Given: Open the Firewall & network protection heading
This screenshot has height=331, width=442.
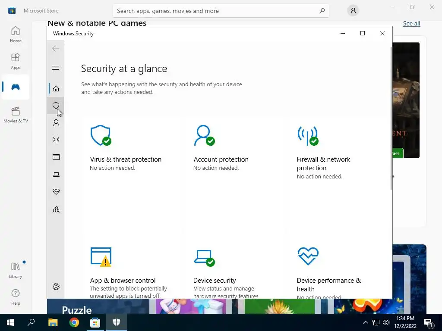Looking at the screenshot, I should 323,163.
